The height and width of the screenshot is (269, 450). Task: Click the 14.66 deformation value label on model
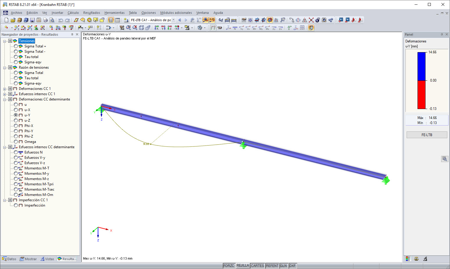click(x=146, y=144)
